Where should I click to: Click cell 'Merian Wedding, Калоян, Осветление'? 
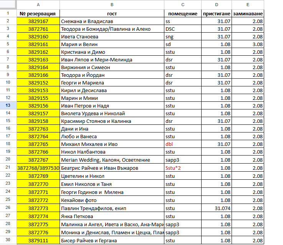(x=112, y=160)
